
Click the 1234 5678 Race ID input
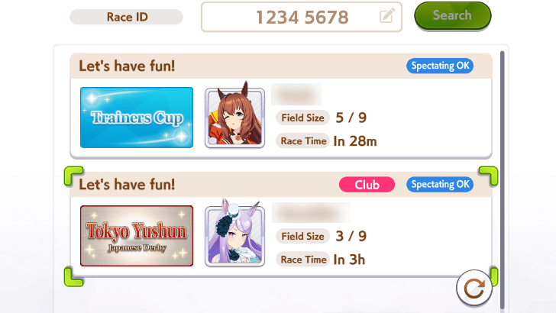[x=302, y=17]
